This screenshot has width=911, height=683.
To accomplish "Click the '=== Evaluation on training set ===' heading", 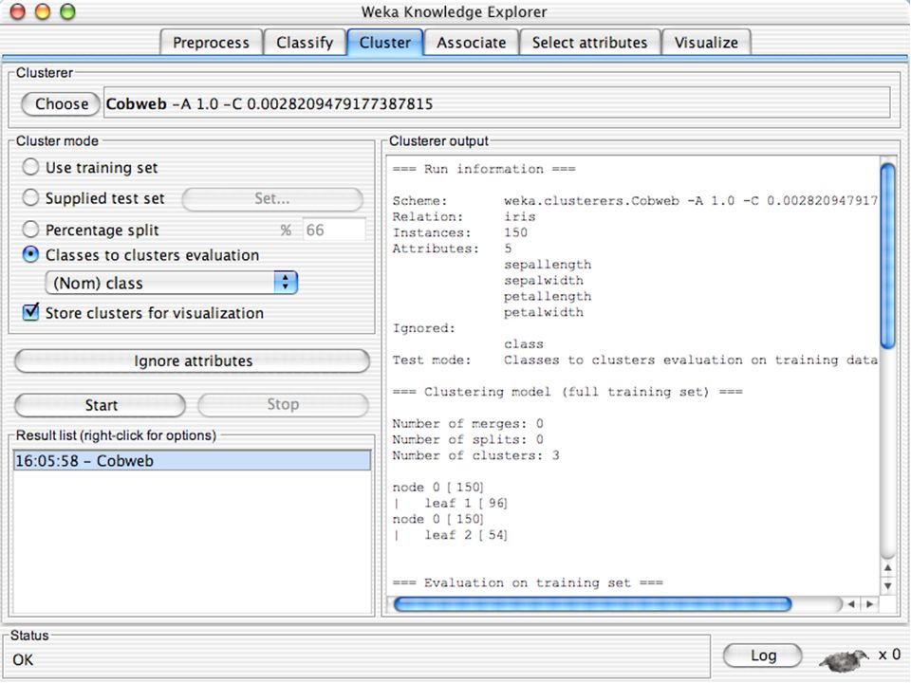I will coord(528,582).
